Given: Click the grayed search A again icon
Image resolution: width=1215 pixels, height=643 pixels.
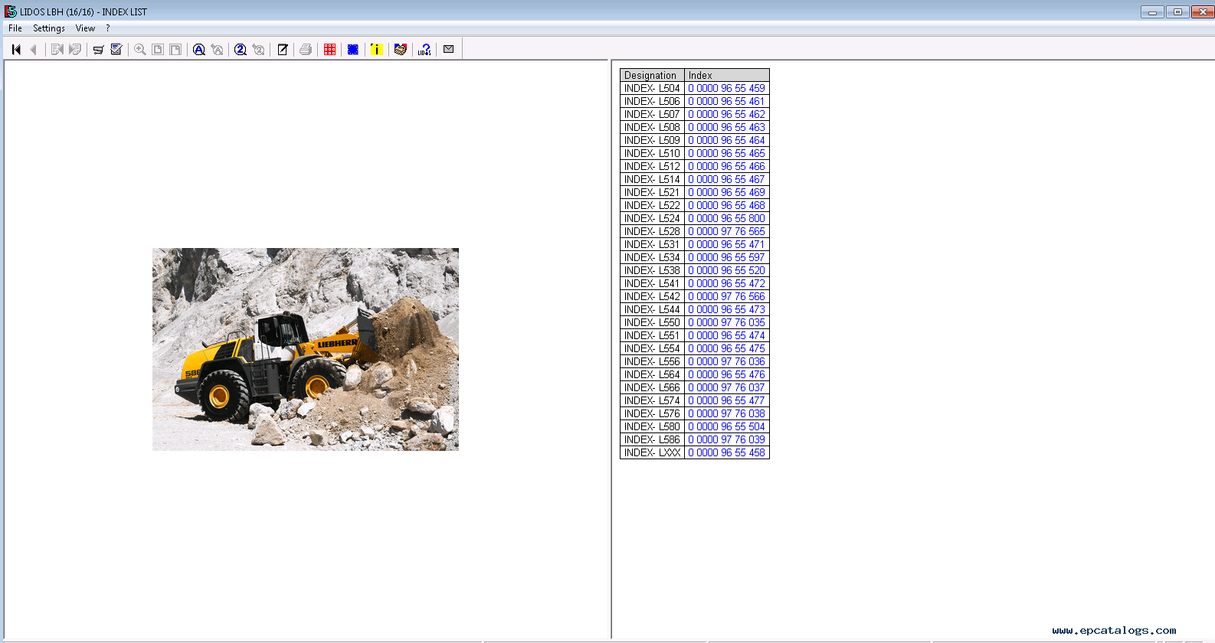Looking at the screenshot, I should [218, 49].
